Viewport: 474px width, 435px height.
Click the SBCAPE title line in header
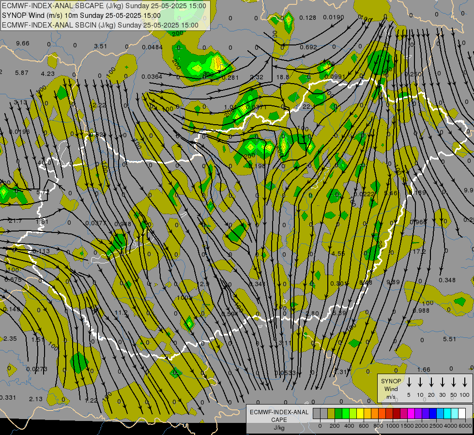pyautogui.click(x=104, y=6)
